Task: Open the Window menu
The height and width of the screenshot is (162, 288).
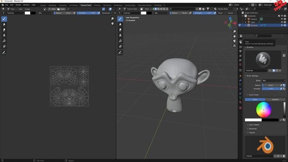Action: (26, 5)
